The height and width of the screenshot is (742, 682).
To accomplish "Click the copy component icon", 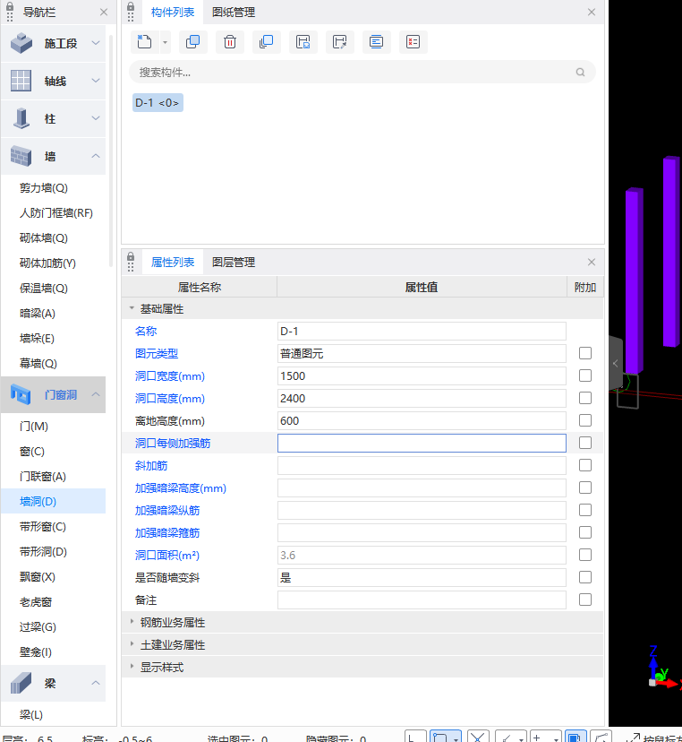I will 192,42.
